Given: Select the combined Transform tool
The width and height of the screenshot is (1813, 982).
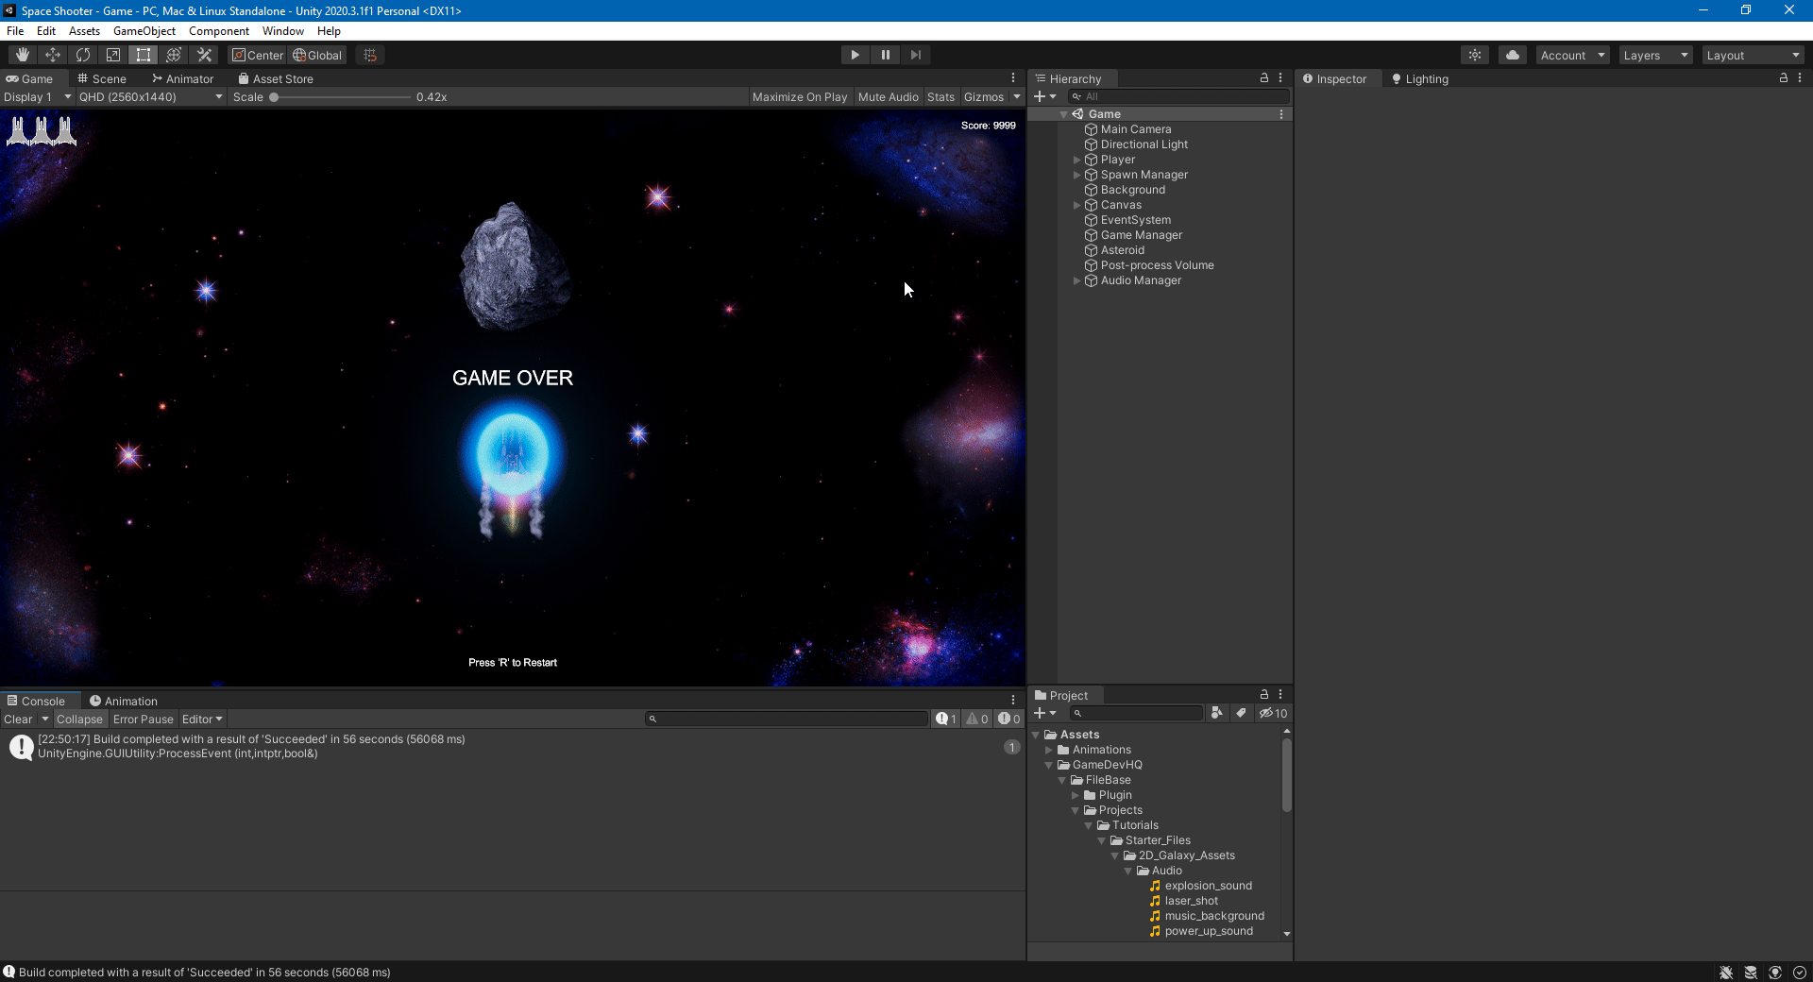Looking at the screenshot, I should tap(174, 55).
